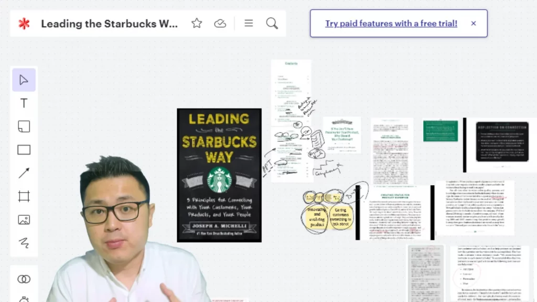
Task: Click the board title 'Leading the Starbucks W...'
Action: (109, 24)
